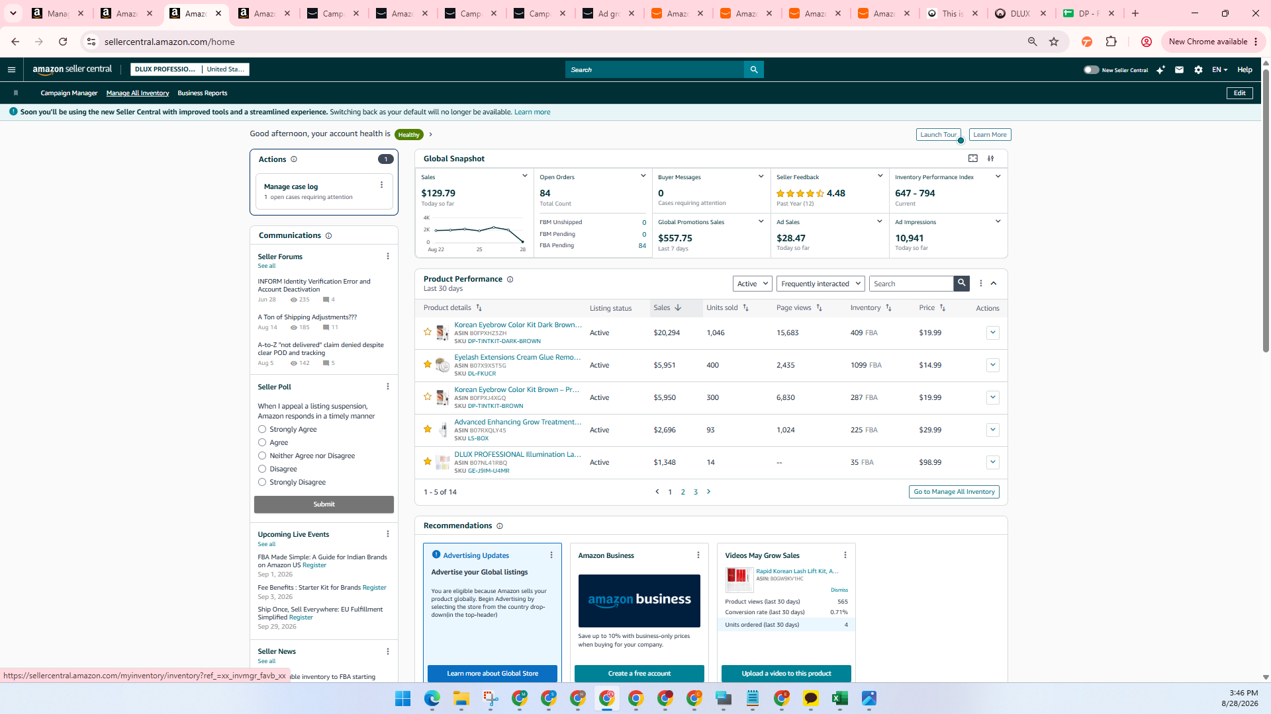This screenshot has height=714, width=1271.
Task: Click the Launch Tour button
Action: pos(938,135)
